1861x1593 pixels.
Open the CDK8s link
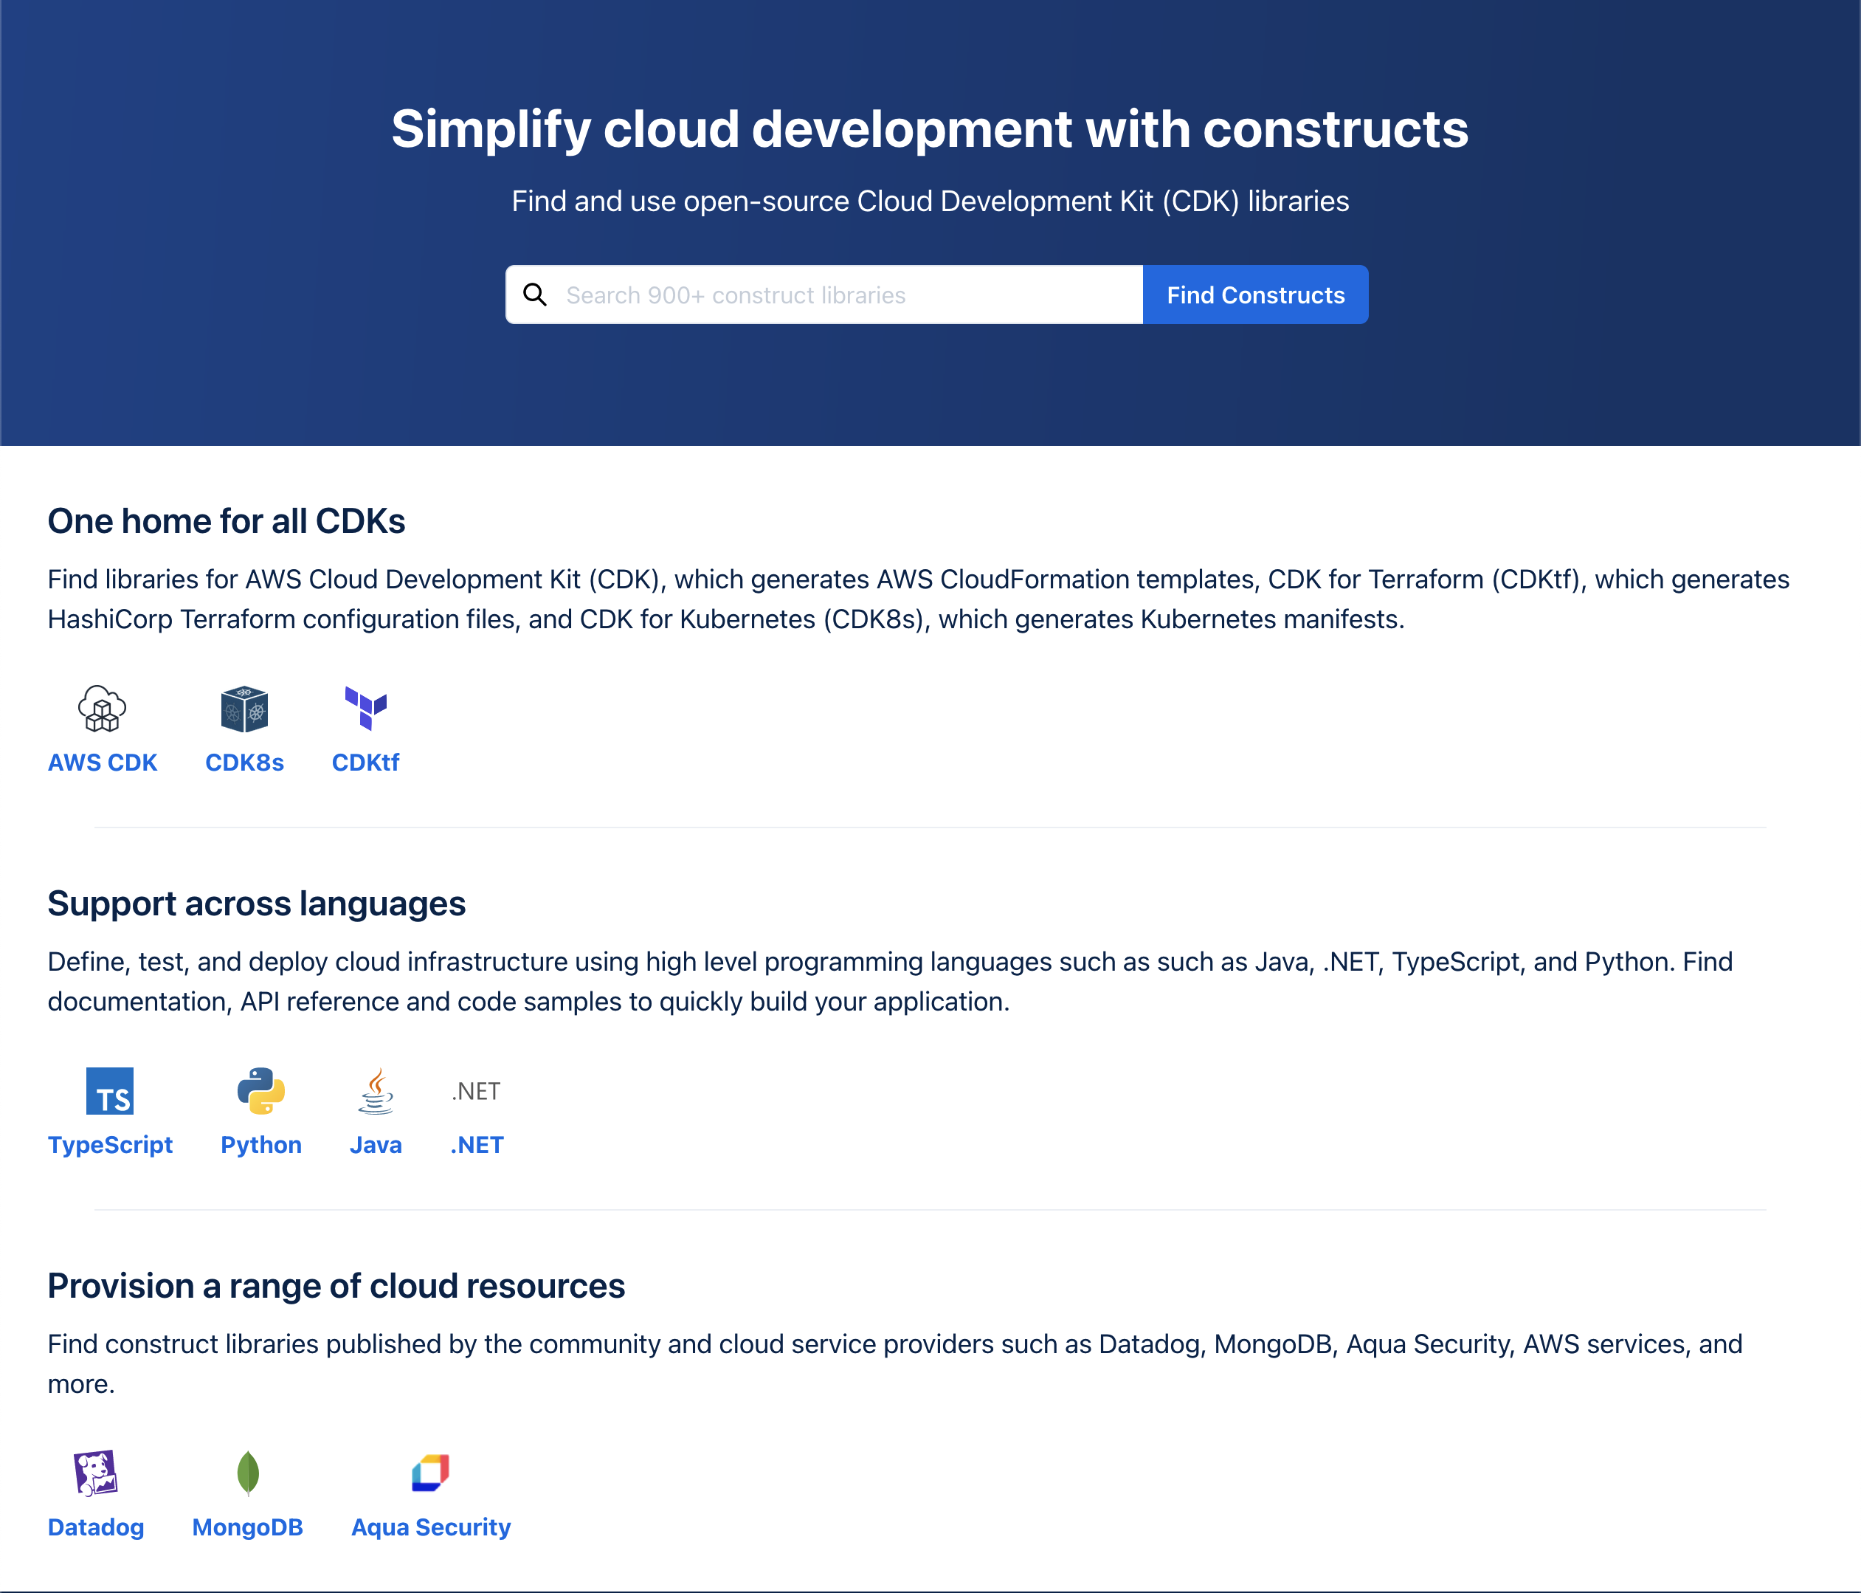coord(244,762)
